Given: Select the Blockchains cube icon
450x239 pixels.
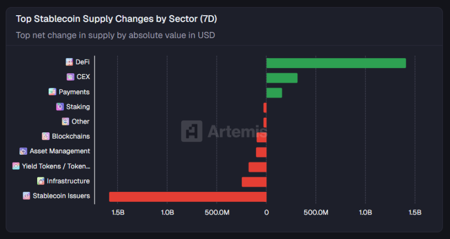Looking at the screenshot, I should point(46,136).
